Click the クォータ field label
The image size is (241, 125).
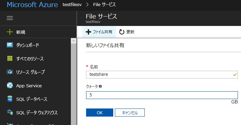click(x=92, y=86)
